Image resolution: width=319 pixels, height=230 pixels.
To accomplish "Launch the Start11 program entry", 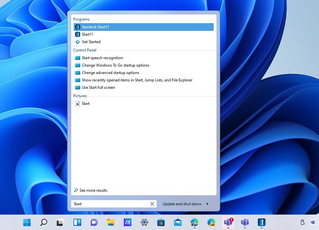I will click(144, 34).
